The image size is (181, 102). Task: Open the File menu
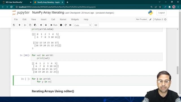click(16, 20)
